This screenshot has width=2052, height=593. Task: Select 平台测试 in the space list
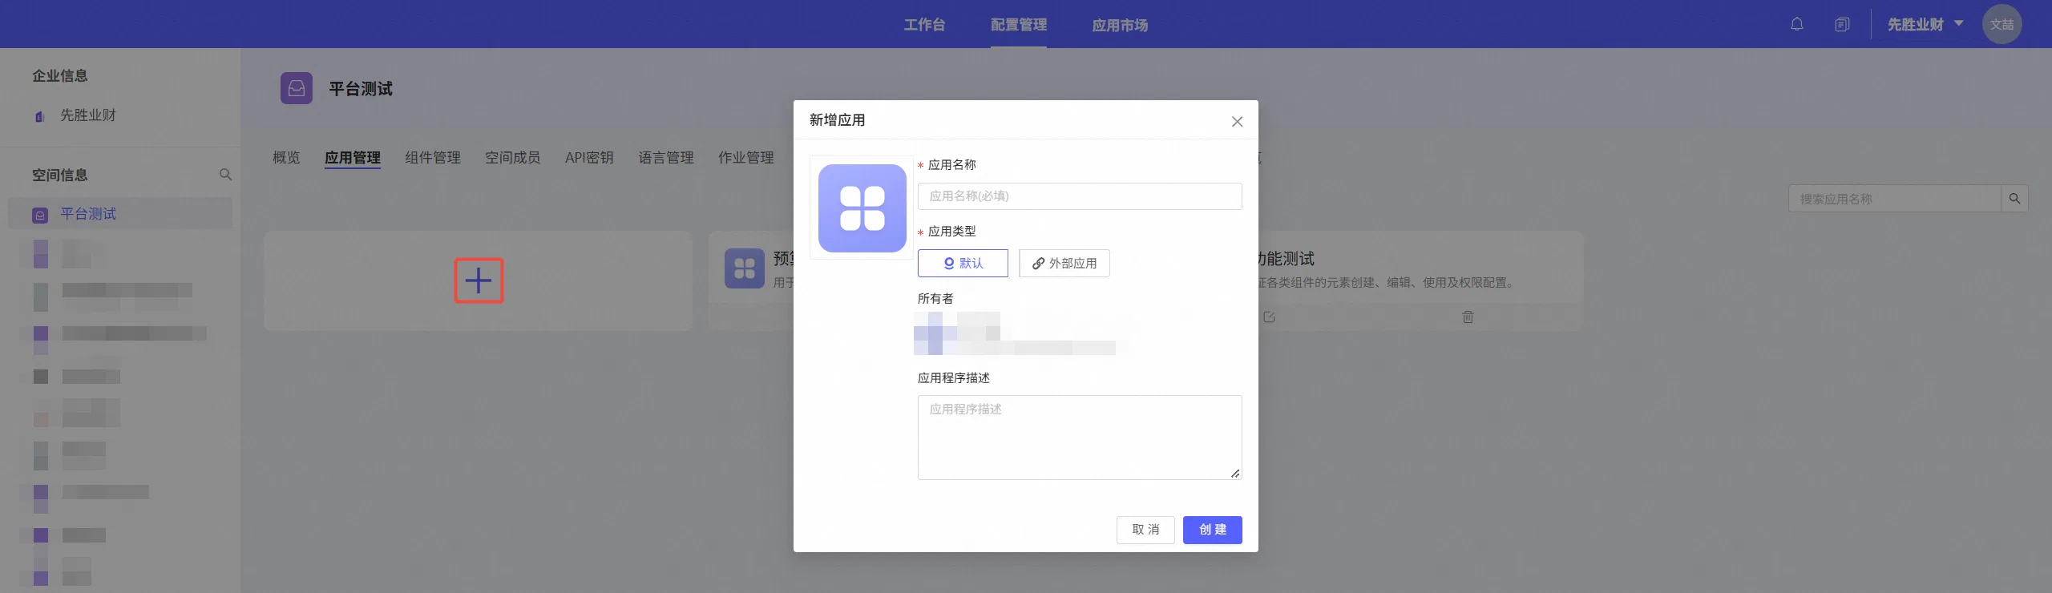(120, 214)
